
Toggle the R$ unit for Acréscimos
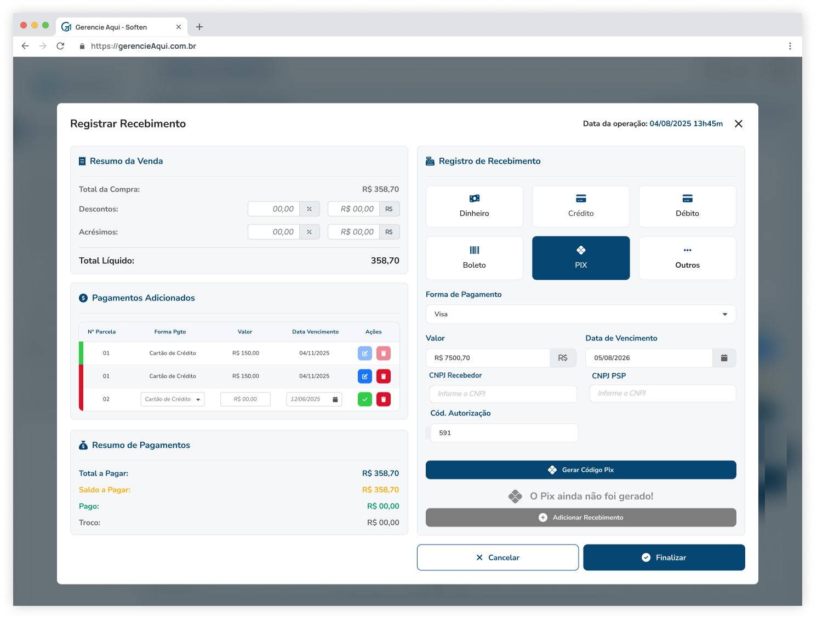click(389, 232)
